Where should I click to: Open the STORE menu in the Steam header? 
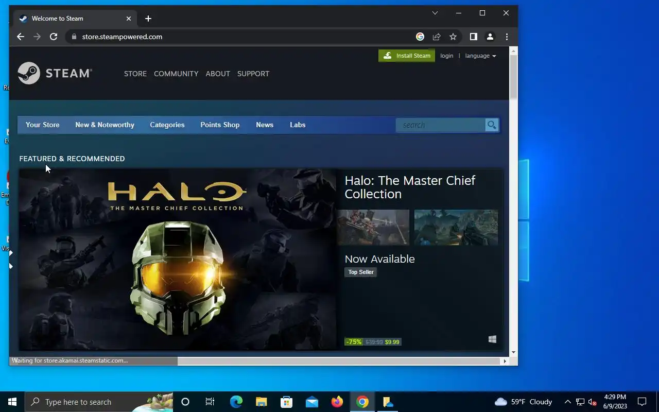point(135,74)
